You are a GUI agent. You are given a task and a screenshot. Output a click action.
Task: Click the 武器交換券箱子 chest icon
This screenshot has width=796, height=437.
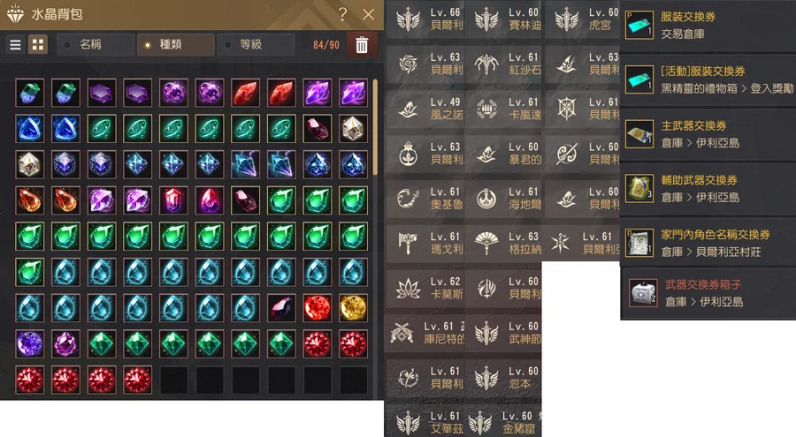click(x=643, y=293)
